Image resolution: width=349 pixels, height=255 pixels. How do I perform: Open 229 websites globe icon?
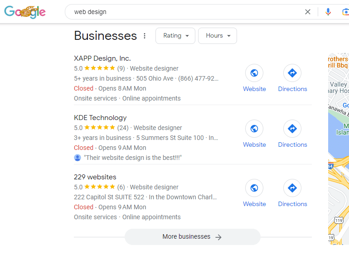(254, 188)
